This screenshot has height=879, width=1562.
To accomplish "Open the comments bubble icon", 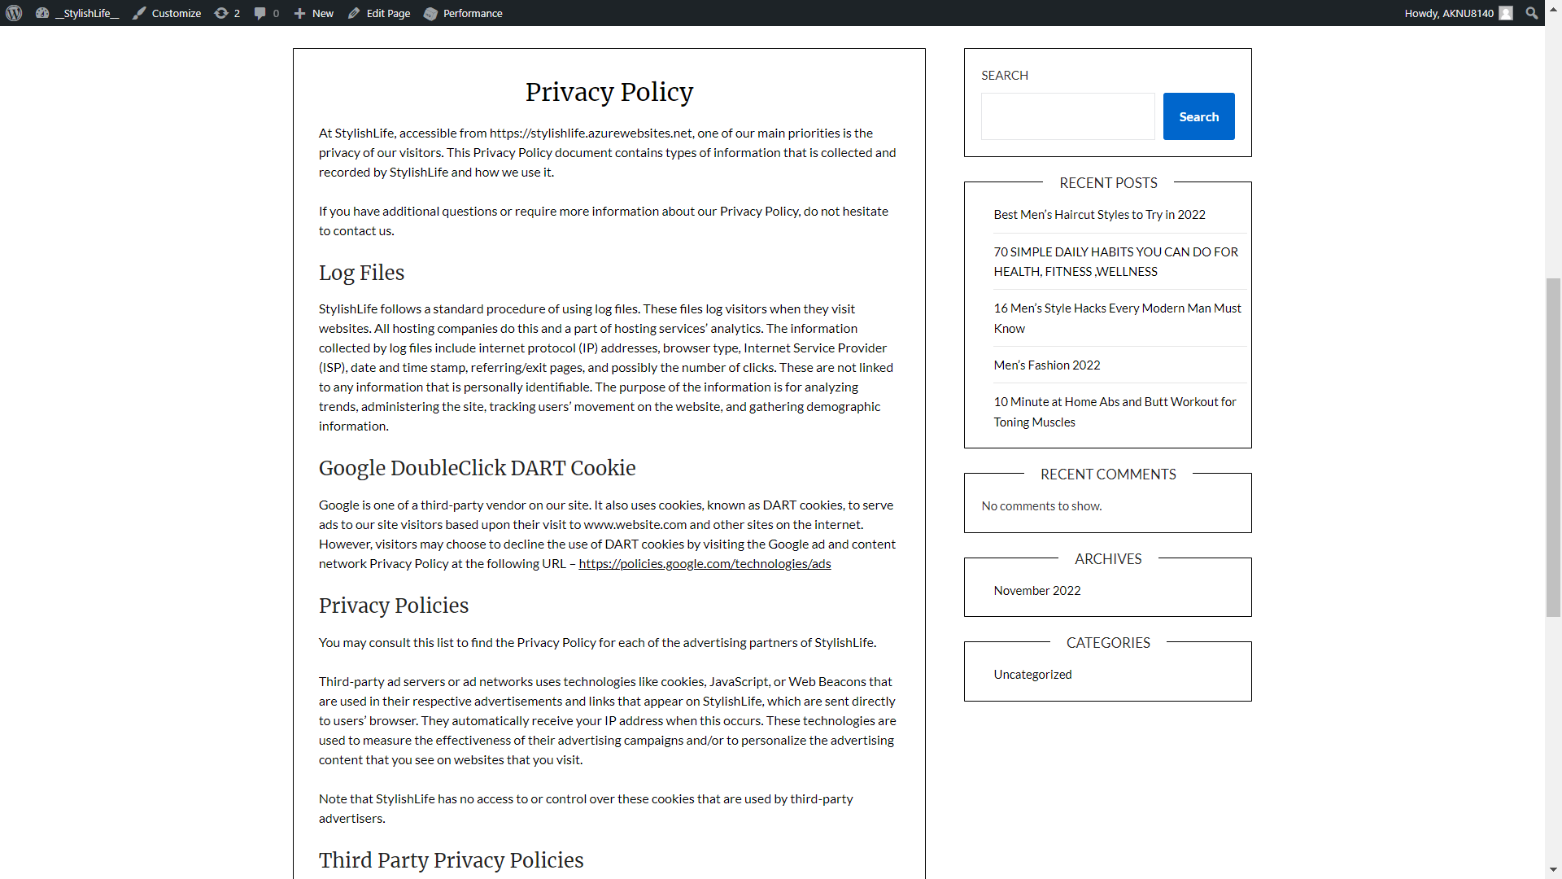I will [260, 13].
